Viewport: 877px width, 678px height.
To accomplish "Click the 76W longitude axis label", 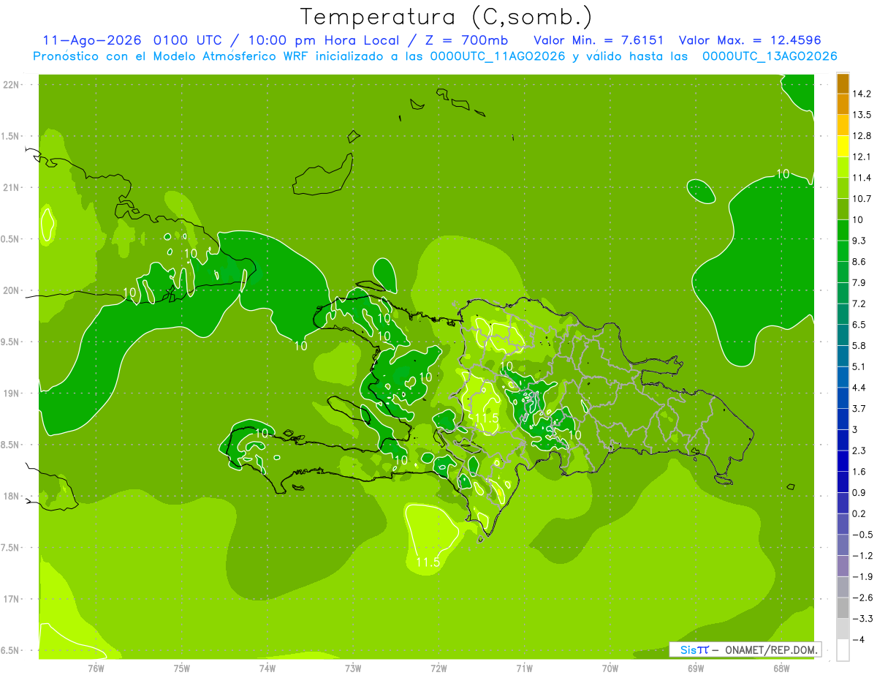I will pos(96,668).
